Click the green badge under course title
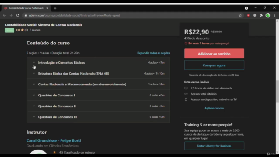Viewport: 279px width, 157px height. point(10,30)
